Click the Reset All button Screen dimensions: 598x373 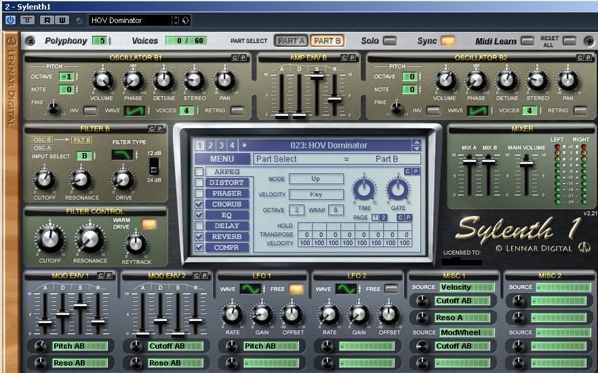click(570, 41)
